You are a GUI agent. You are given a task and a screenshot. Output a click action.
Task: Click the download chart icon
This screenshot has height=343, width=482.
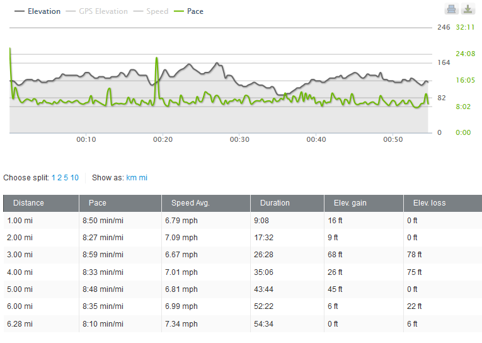click(x=468, y=9)
